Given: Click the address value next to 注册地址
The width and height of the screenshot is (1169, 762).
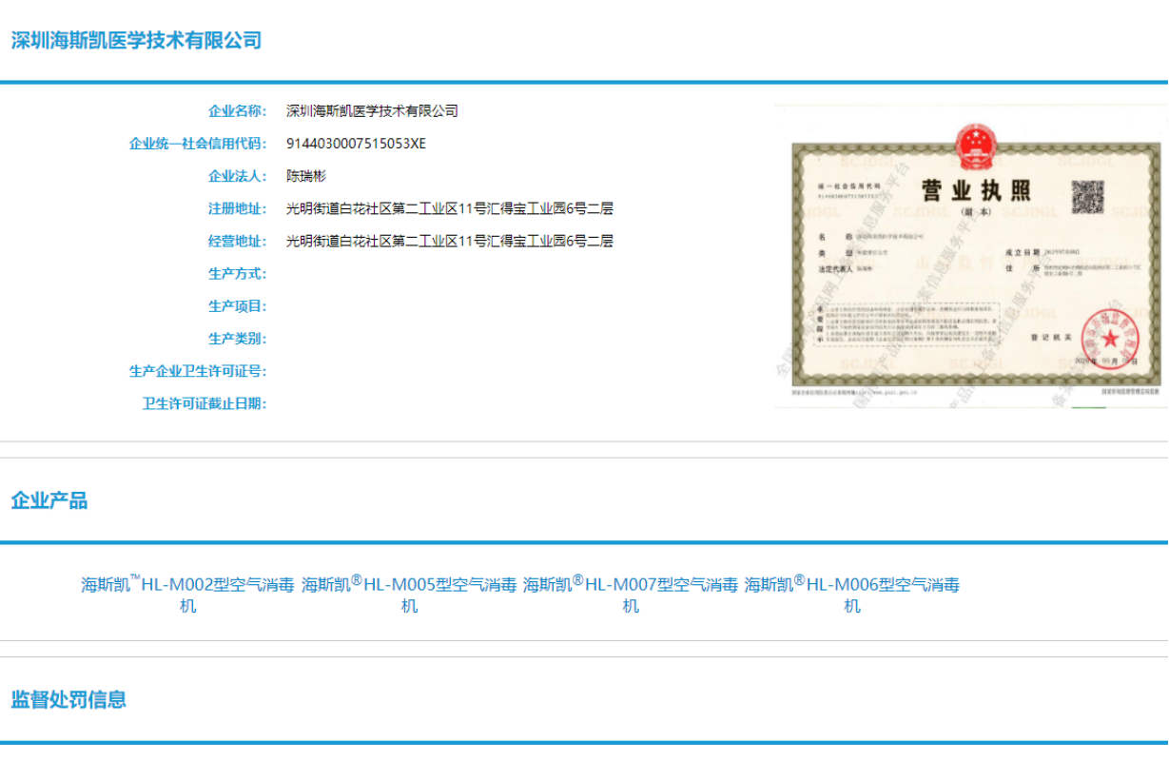Looking at the screenshot, I should pyautogui.click(x=450, y=208).
